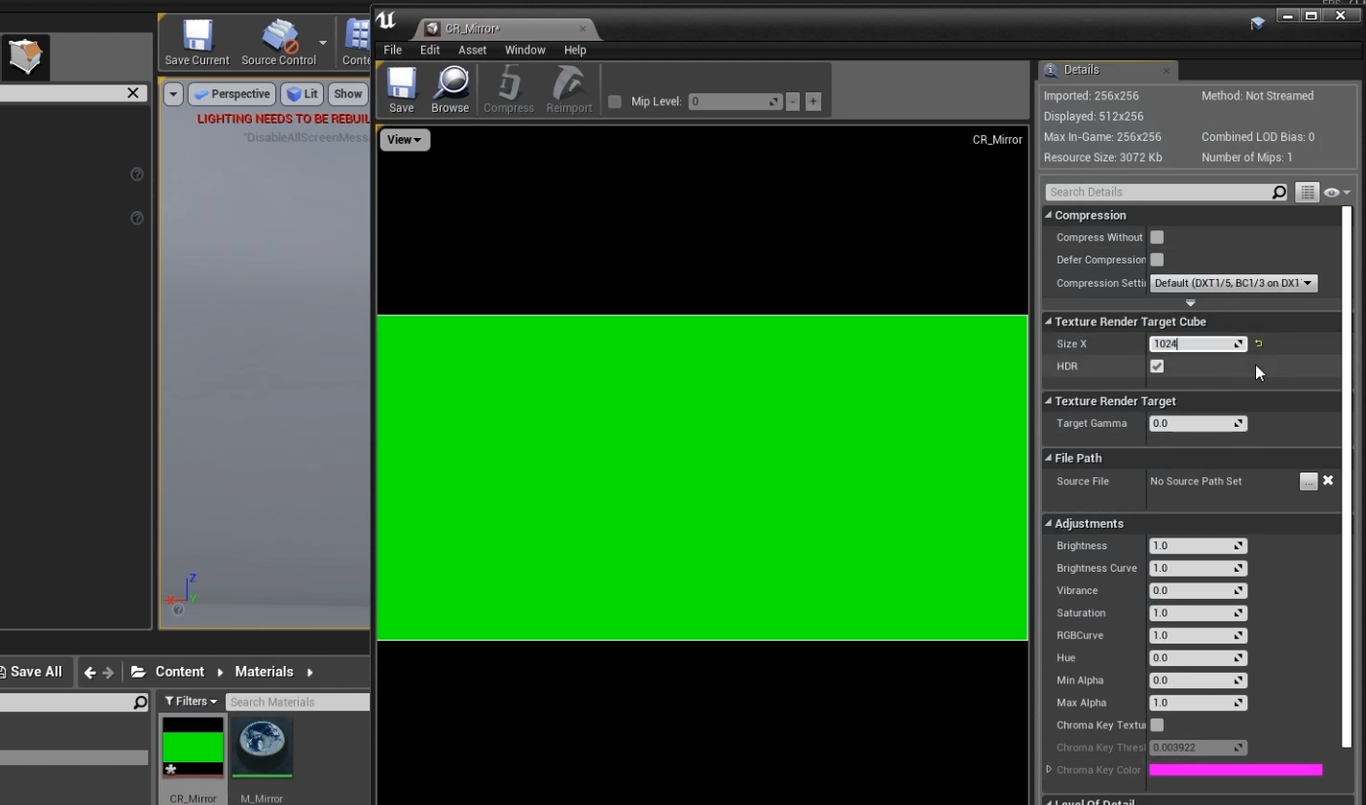Click the Lit view mode button
Screen dimensions: 1366x805
[302, 94]
